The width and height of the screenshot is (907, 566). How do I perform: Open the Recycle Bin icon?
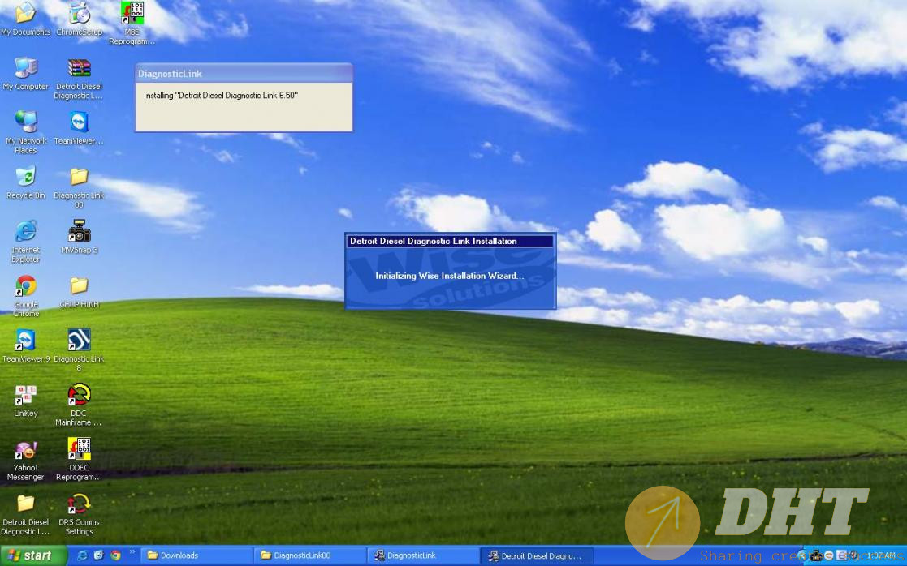tap(26, 177)
